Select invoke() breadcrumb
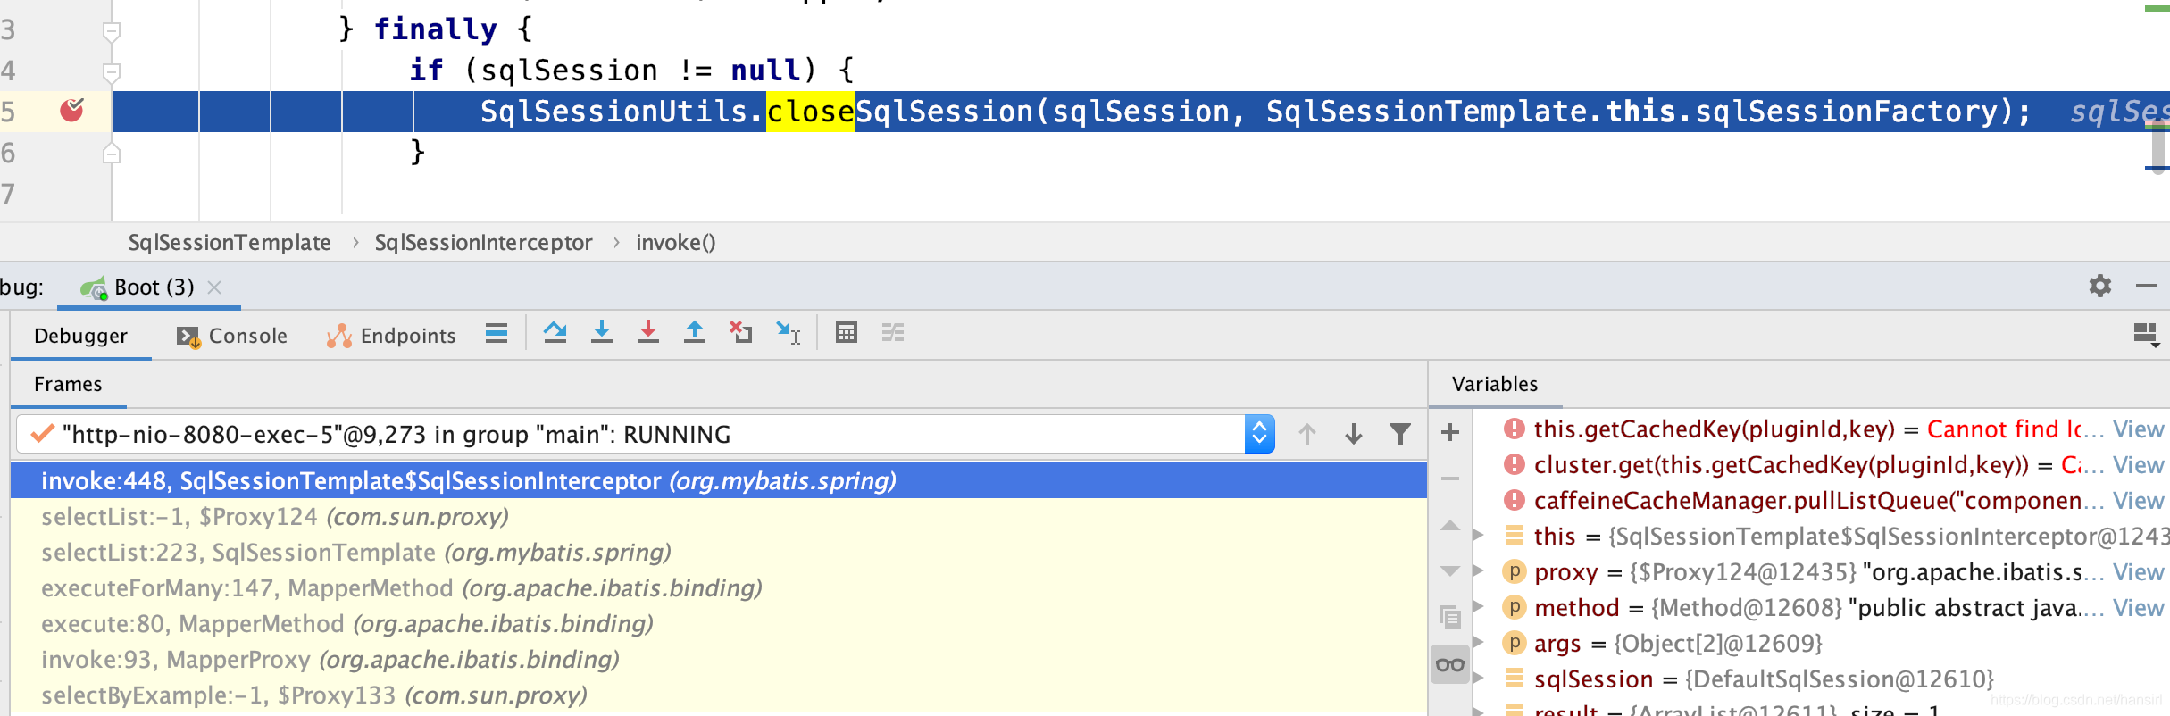 (x=675, y=243)
